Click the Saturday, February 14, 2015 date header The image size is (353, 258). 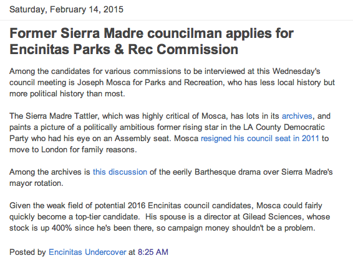(66, 9)
